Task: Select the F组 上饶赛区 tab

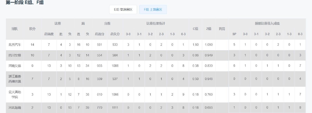Action: click(153, 10)
